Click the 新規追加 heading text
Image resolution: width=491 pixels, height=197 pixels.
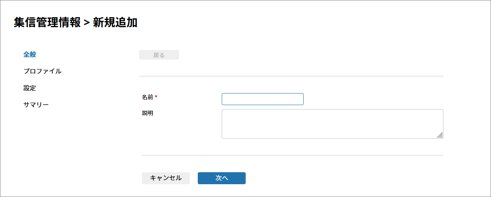point(115,23)
